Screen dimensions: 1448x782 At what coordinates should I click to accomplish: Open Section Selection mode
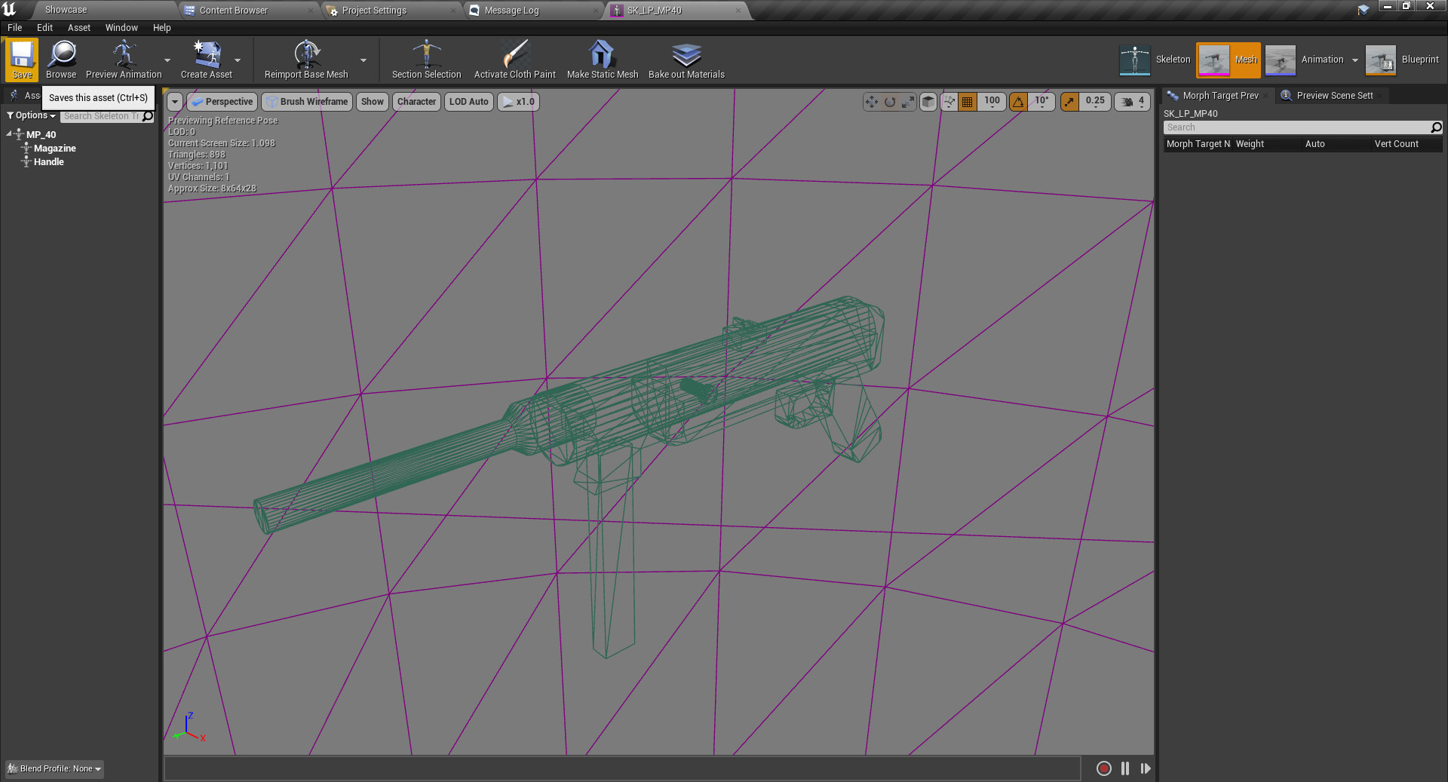tap(426, 60)
